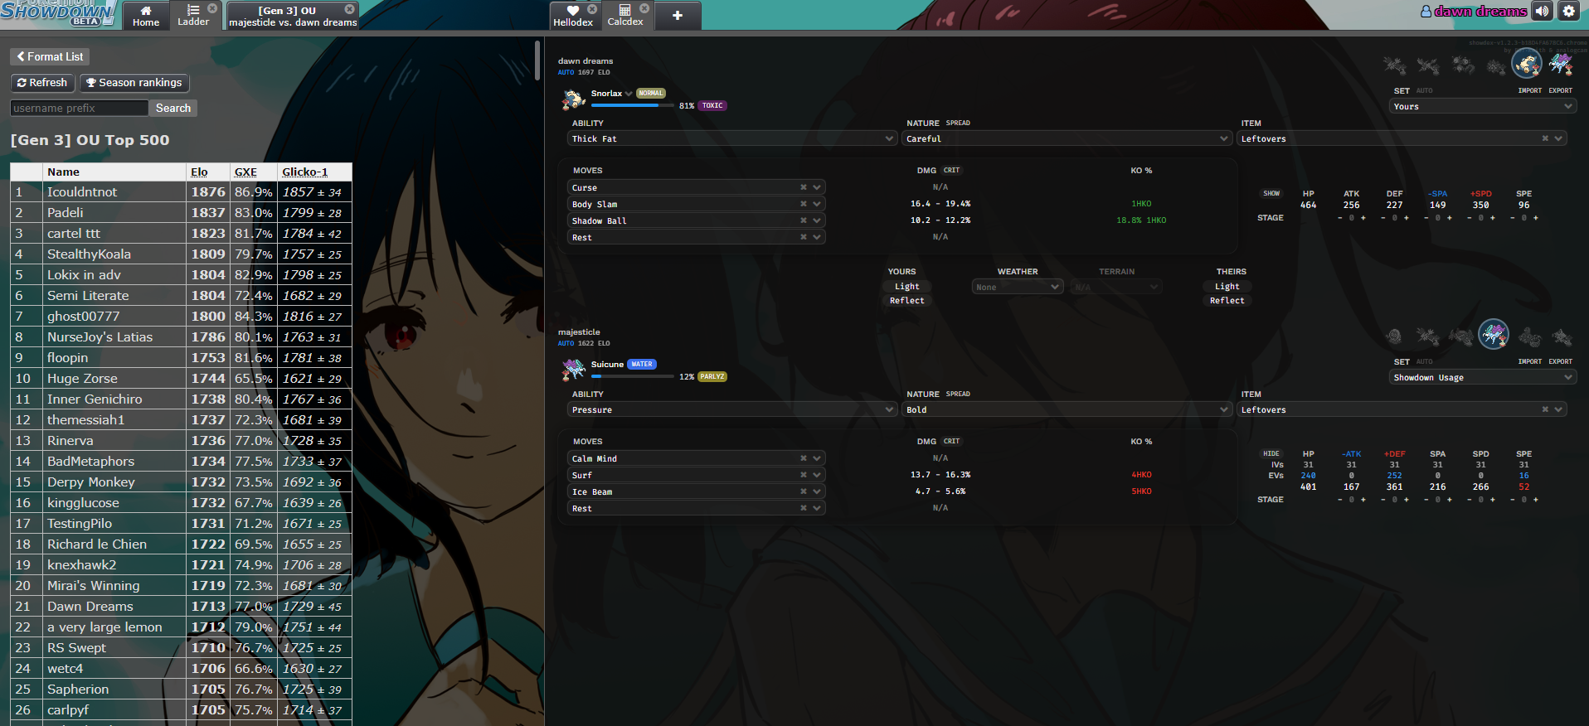1589x726 pixels.
Task: Toggle Yours Light Screen
Action: click(x=906, y=286)
